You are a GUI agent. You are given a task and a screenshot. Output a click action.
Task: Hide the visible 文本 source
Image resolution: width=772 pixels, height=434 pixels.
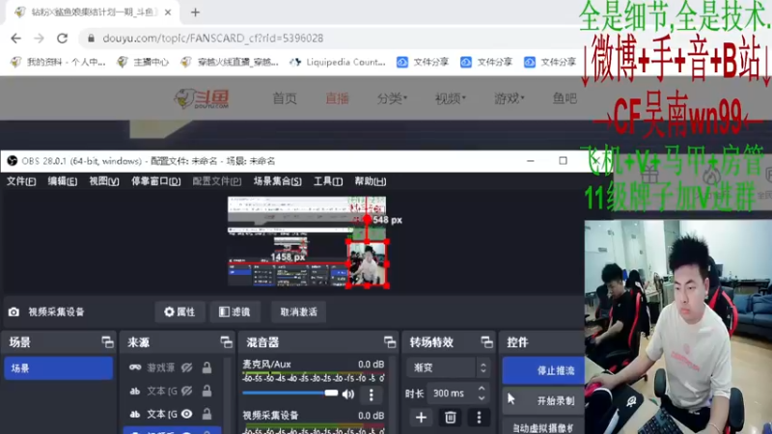click(x=186, y=415)
